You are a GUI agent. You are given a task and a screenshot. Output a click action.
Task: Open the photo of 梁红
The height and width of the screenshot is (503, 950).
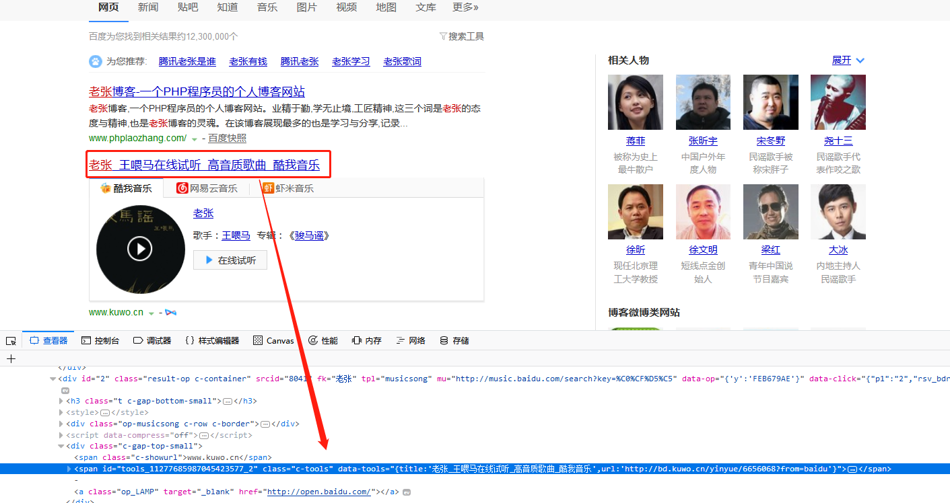tap(771, 212)
